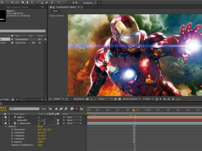Click the Project panel horizontal scrollbar
202x151 pixels.
(29, 100)
